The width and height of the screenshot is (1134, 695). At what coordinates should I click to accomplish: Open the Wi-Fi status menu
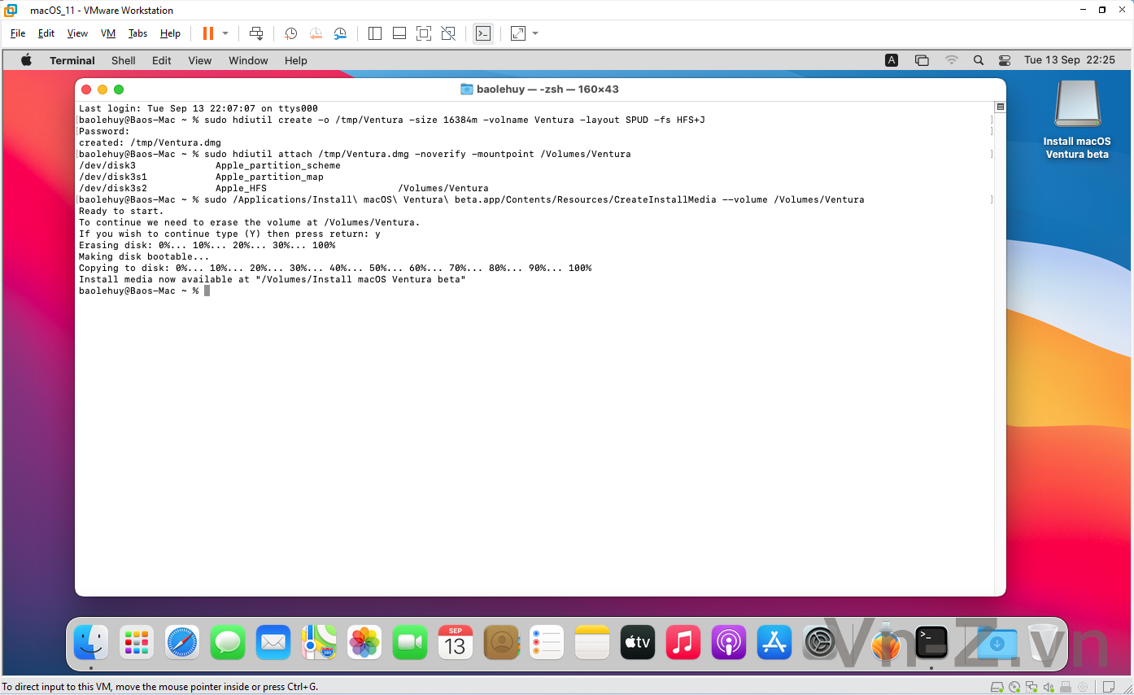coord(952,60)
